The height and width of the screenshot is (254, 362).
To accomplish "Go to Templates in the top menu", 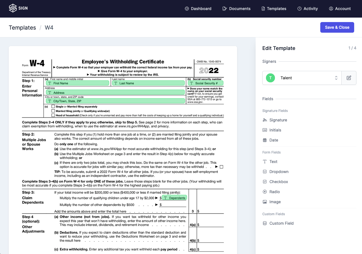I will tap(274, 9).
